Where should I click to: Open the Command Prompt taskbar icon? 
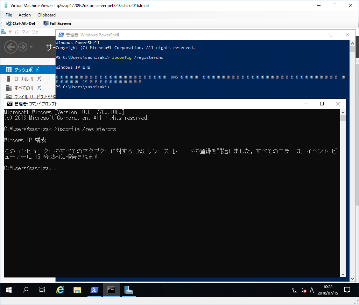[111, 290]
